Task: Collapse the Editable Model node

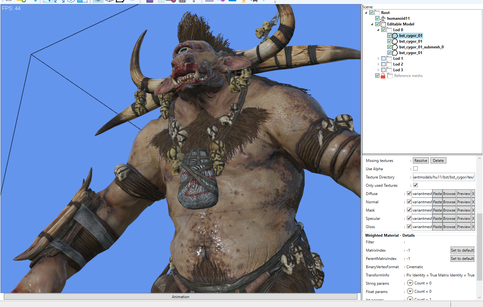Action: tap(372, 24)
